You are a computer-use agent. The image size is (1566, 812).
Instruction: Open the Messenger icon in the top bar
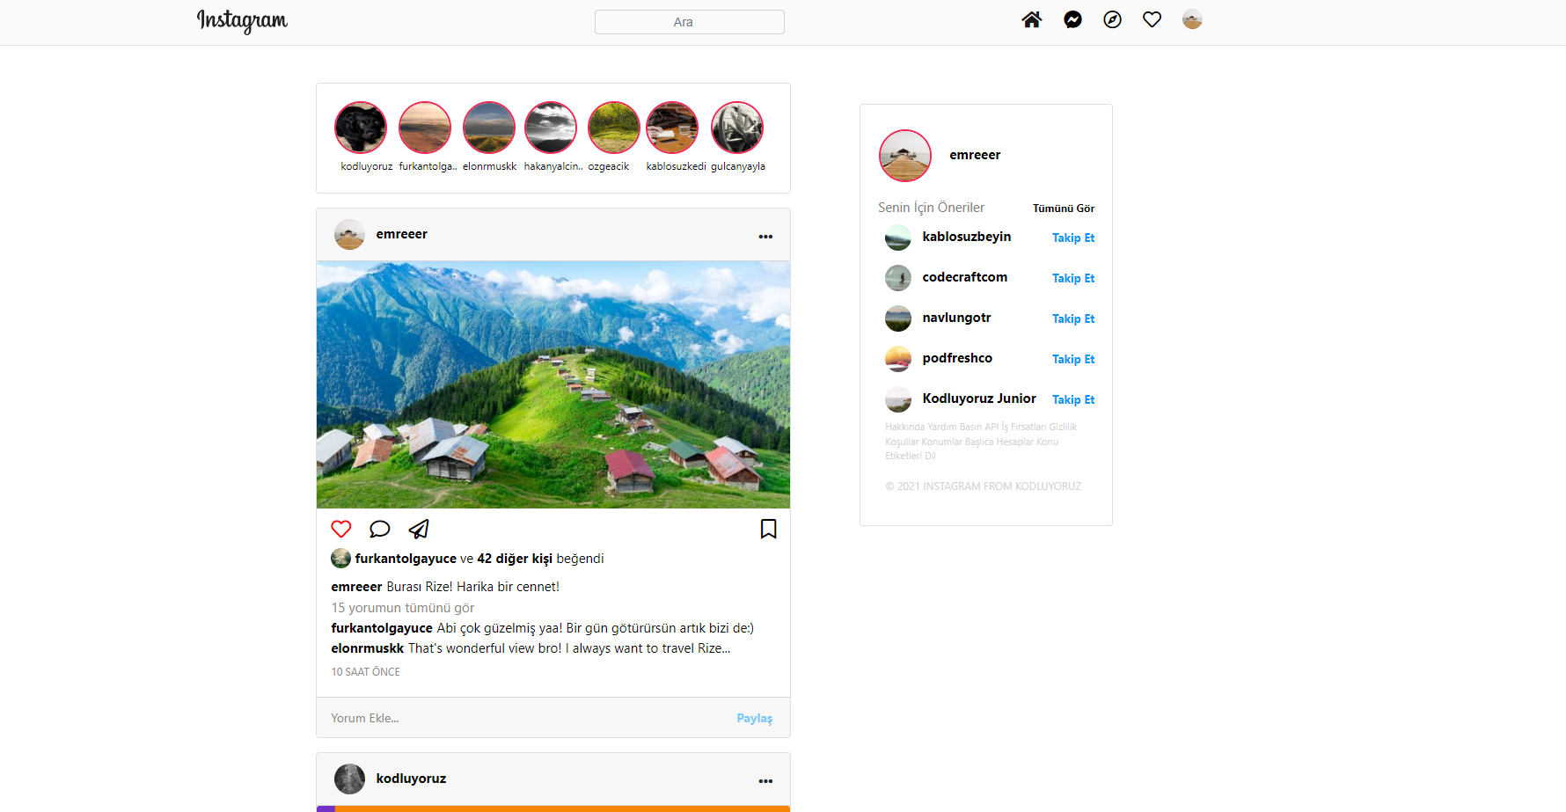1072,18
